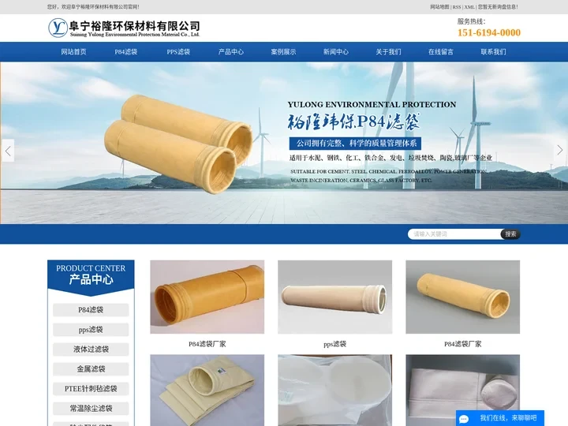Screen dimensions: 568x426
Task: Select 金属滤袋 in product sidebar
Action: pyautogui.click(x=91, y=369)
